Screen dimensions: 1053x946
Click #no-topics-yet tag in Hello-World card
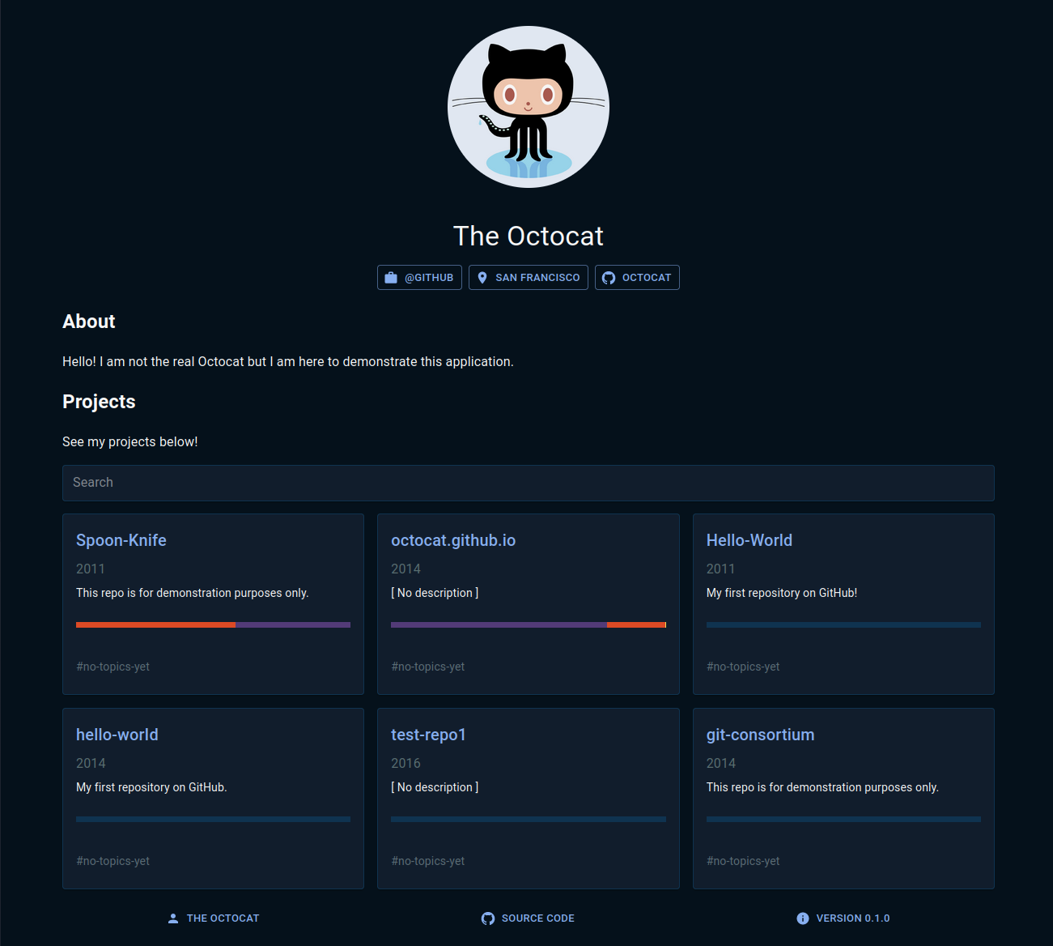743,667
